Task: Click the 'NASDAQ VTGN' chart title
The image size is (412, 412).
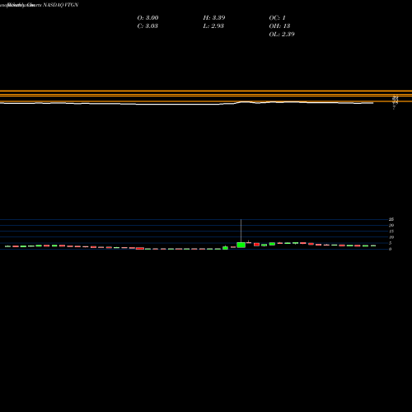Action: pyautogui.click(x=61, y=5)
